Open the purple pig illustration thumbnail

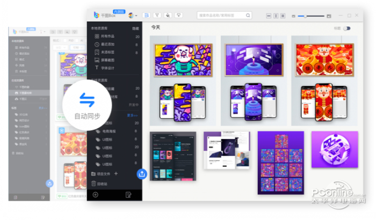[183, 81]
